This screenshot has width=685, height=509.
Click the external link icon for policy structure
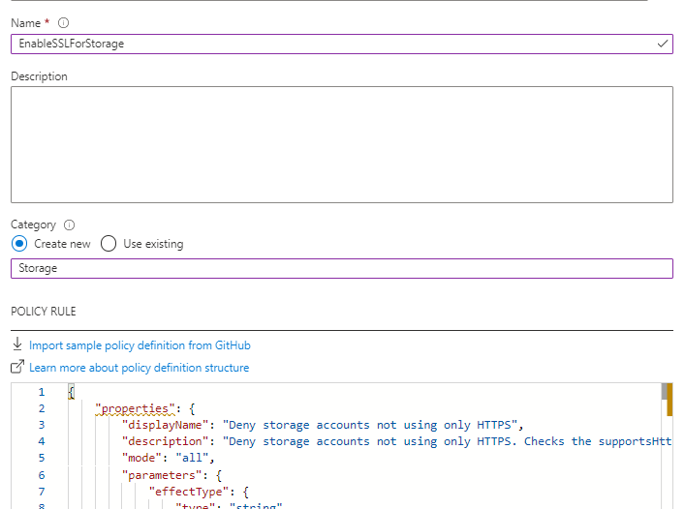(17, 368)
